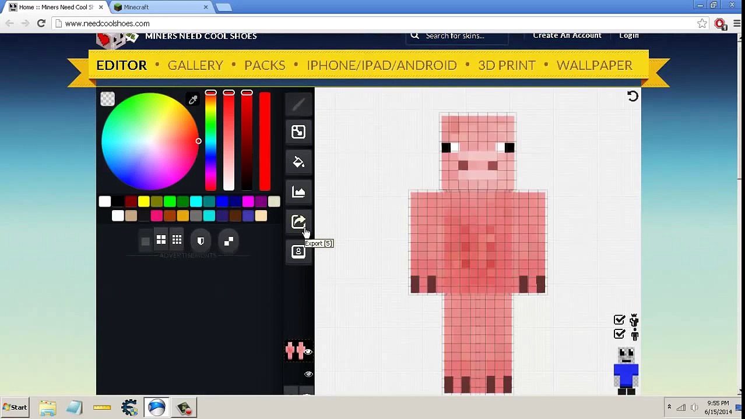Select the paint bucket fill tool
The width and height of the screenshot is (745, 419).
pos(298,162)
